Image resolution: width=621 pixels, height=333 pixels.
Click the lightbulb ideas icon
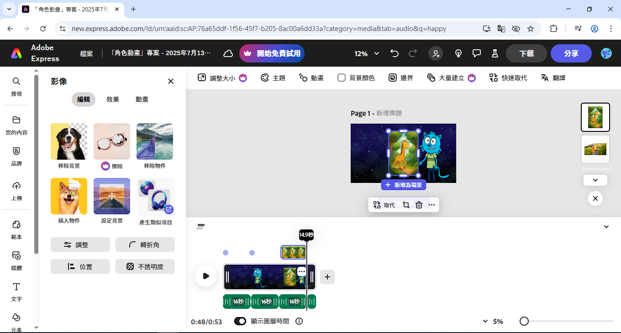[458, 53]
